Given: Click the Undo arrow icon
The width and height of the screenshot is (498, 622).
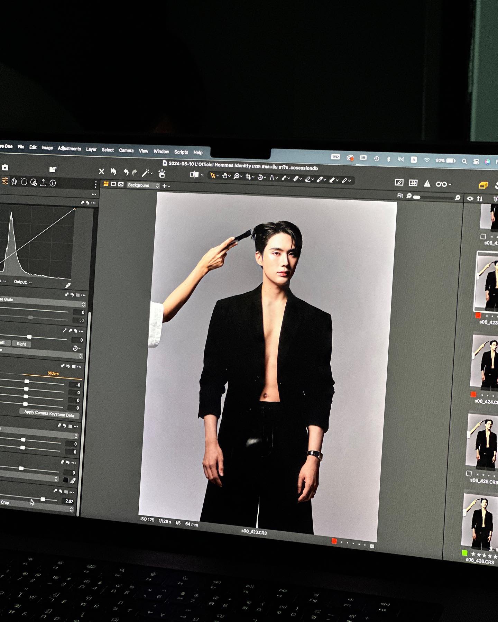Looking at the screenshot, I should (x=126, y=172).
